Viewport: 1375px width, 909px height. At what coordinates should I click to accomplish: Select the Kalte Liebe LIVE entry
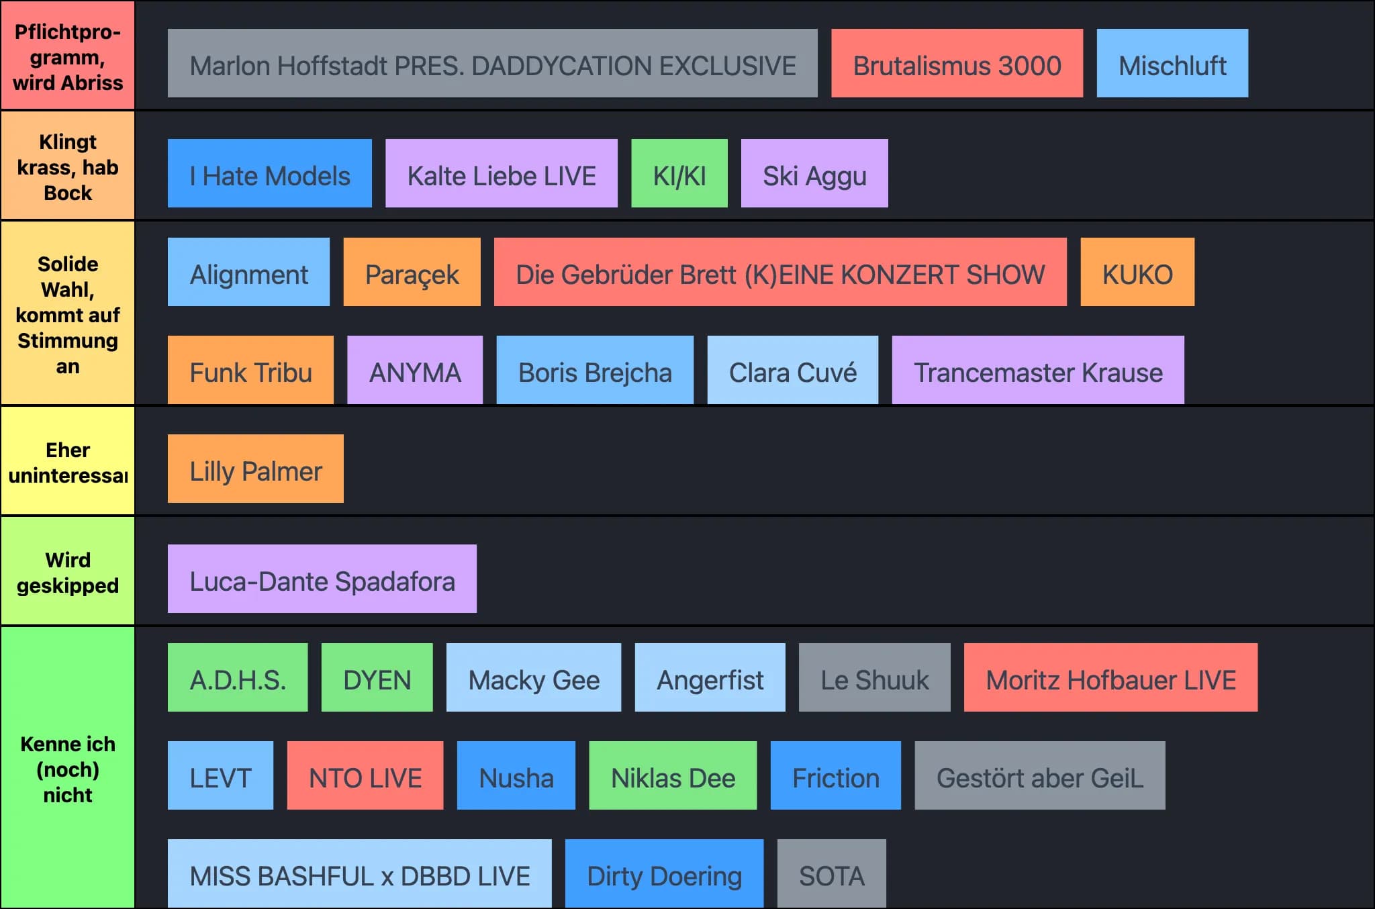(x=501, y=175)
